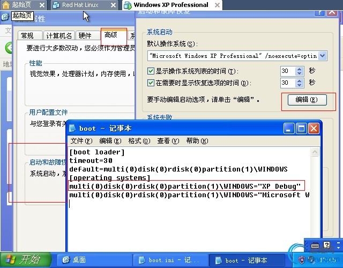Viewport: 343px width, 268px height.
Task: Close the 启动和故障恢复 dialog
Action: point(332,12)
